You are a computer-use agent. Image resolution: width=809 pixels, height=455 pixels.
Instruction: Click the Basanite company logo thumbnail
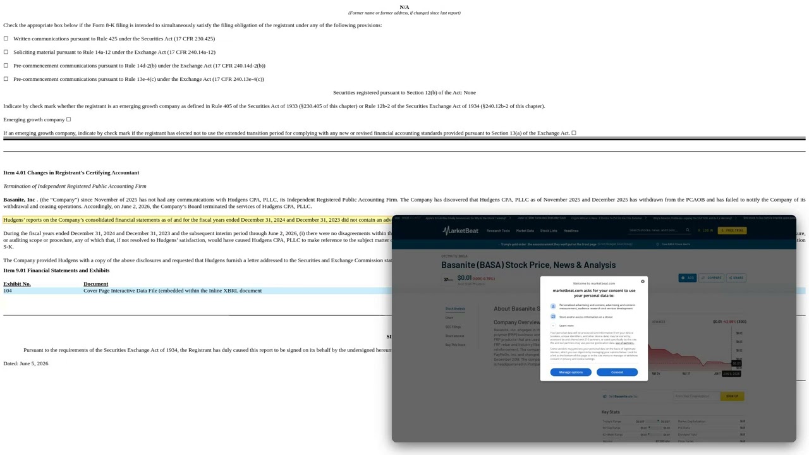(x=448, y=279)
